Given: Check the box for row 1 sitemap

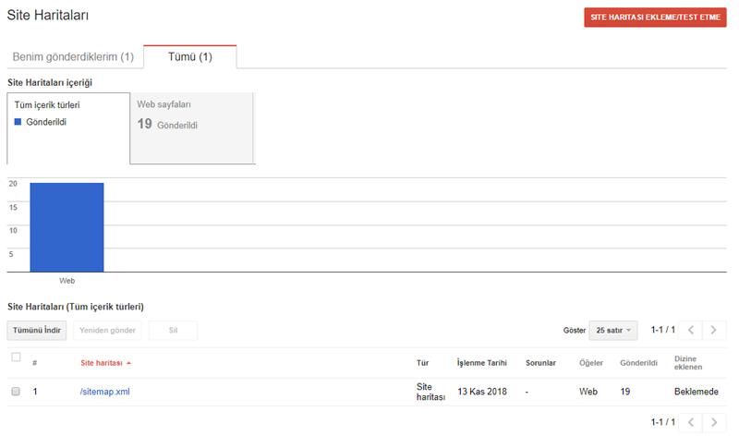Looking at the screenshot, I should pyautogui.click(x=16, y=392).
